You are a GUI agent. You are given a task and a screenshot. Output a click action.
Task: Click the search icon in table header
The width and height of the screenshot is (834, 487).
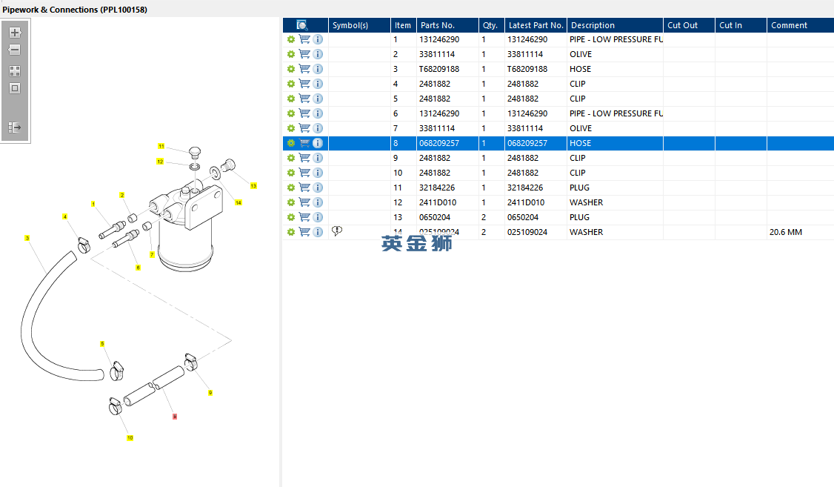point(302,25)
